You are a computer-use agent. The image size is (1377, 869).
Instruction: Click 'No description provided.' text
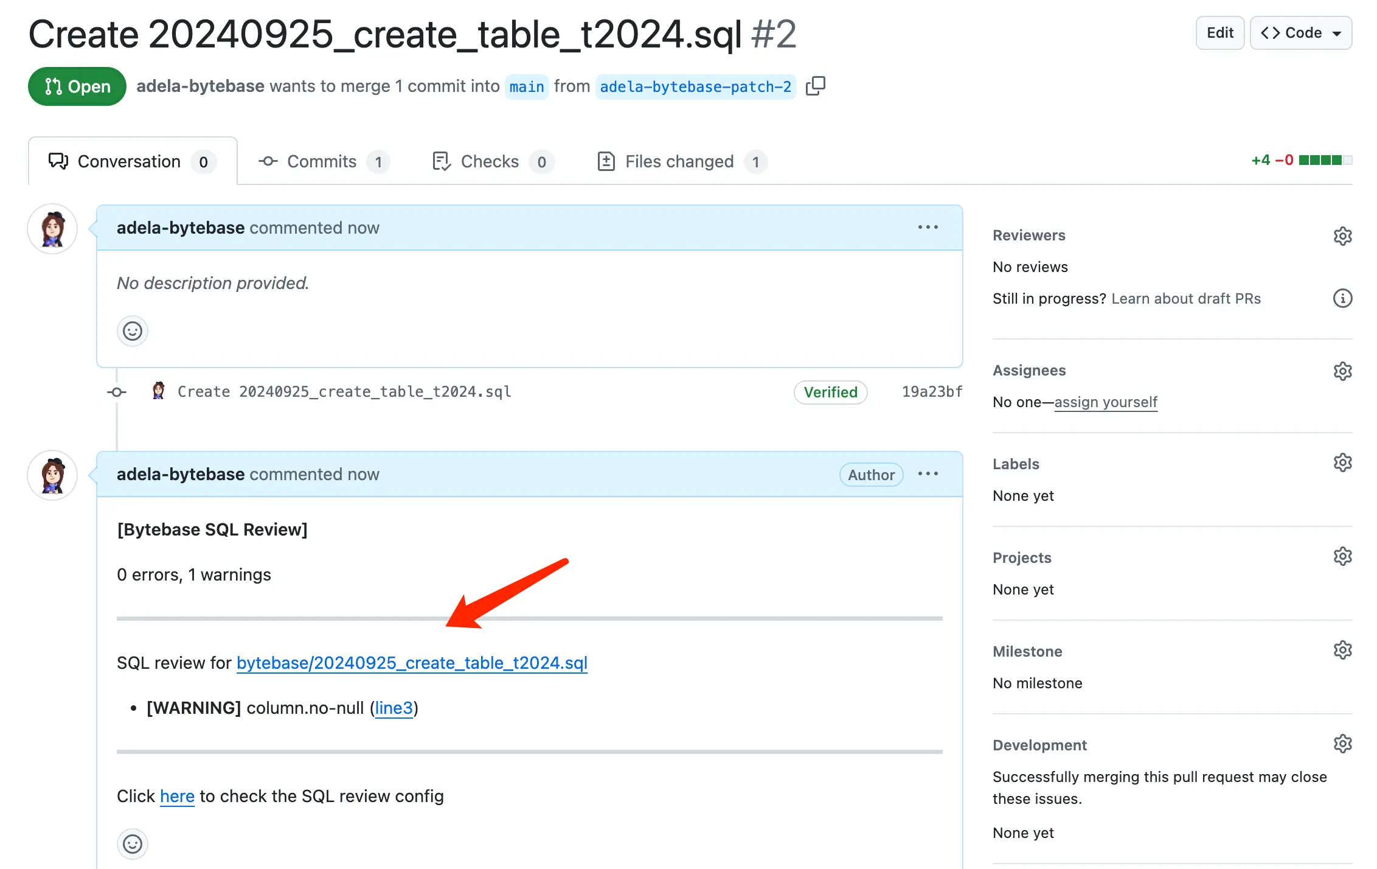coord(213,283)
